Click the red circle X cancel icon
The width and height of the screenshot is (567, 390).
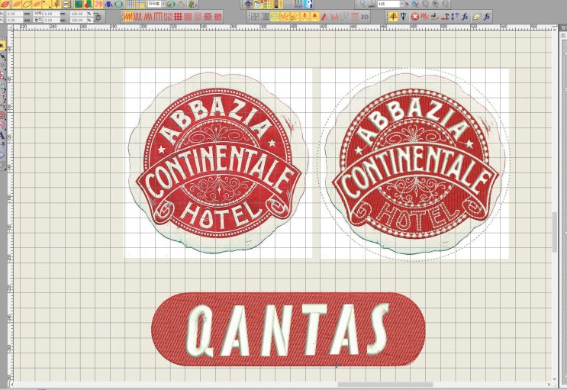point(415,17)
